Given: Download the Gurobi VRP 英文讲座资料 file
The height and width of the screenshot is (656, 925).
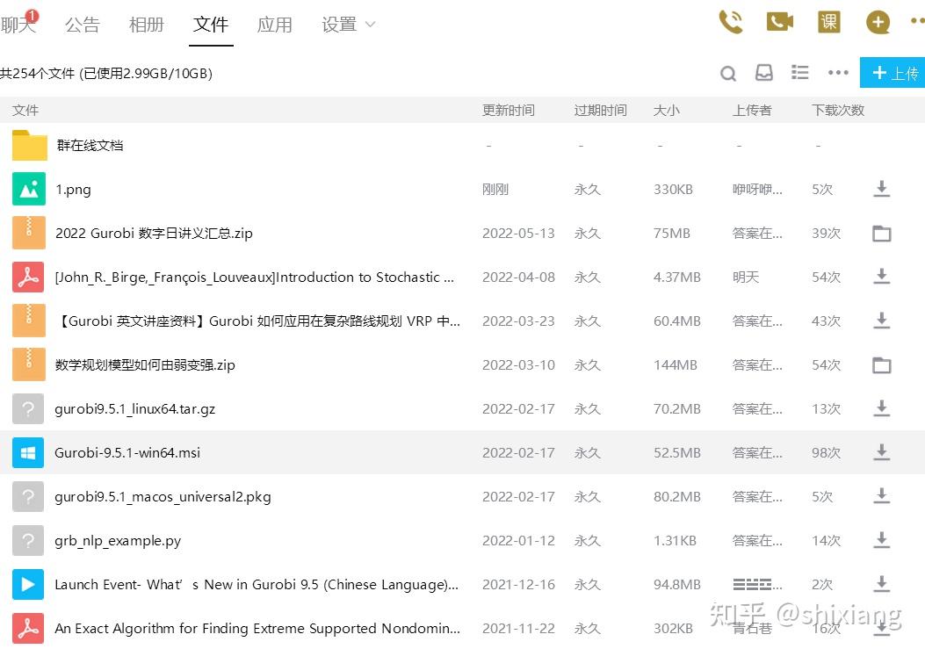Looking at the screenshot, I should click(881, 321).
